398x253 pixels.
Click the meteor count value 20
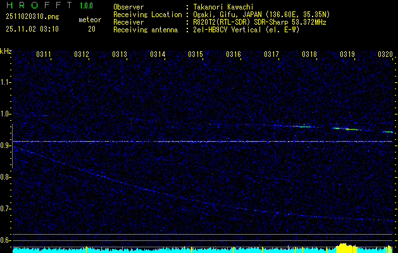pos(92,29)
